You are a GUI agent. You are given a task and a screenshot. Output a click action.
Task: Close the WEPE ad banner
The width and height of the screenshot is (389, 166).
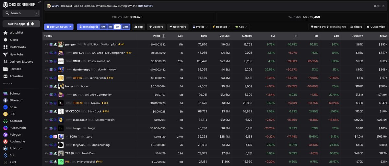[x=383, y=6]
